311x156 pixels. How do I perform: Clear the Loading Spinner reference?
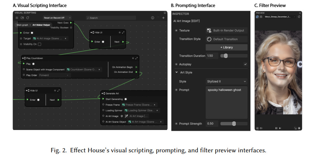point(157,111)
